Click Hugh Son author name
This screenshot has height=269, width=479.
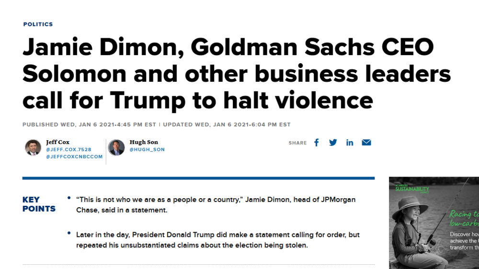(144, 142)
